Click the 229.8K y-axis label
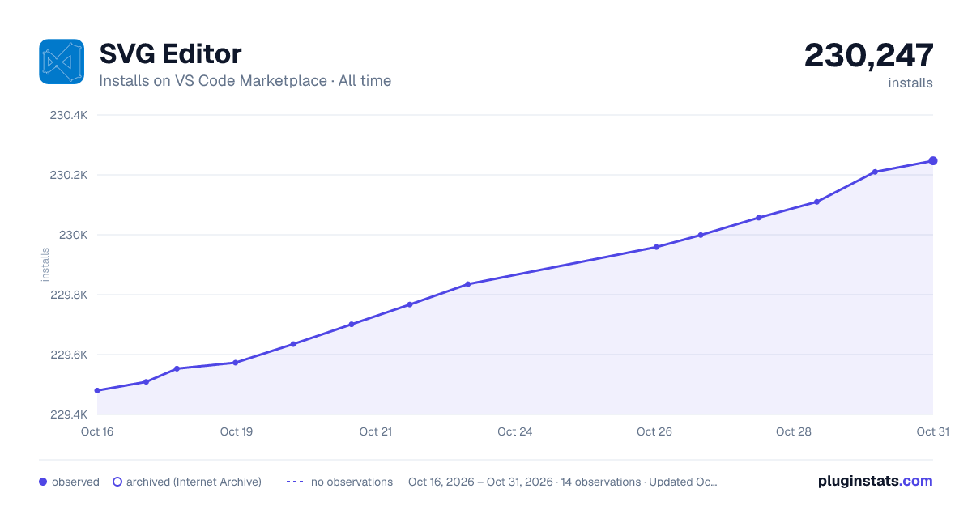Image resolution: width=972 pixels, height=510 pixels. [68, 295]
